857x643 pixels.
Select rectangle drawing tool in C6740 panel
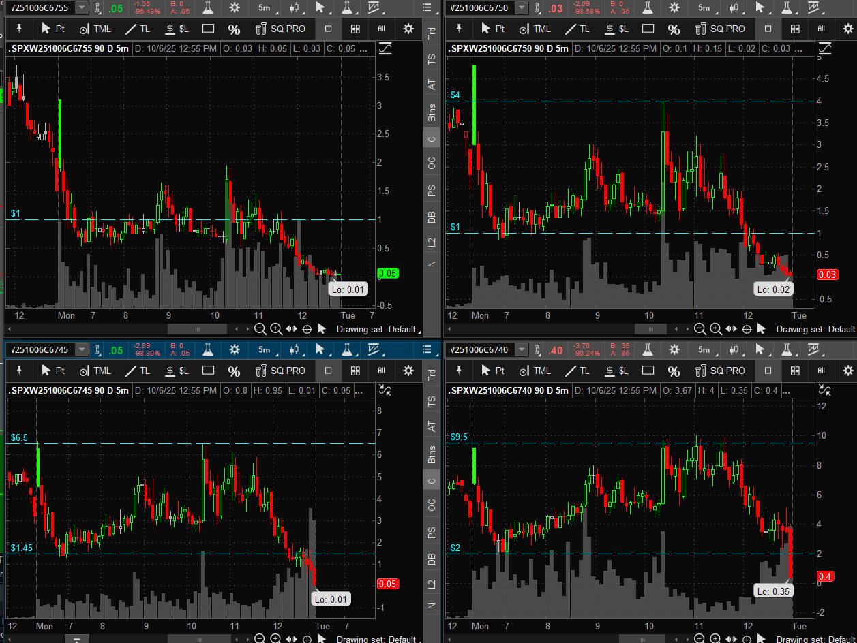tap(648, 371)
